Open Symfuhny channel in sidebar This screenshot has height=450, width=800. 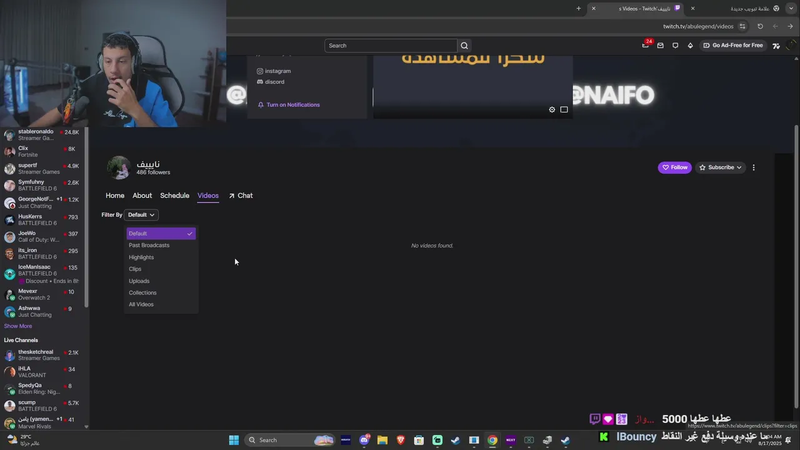coord(42,186)
